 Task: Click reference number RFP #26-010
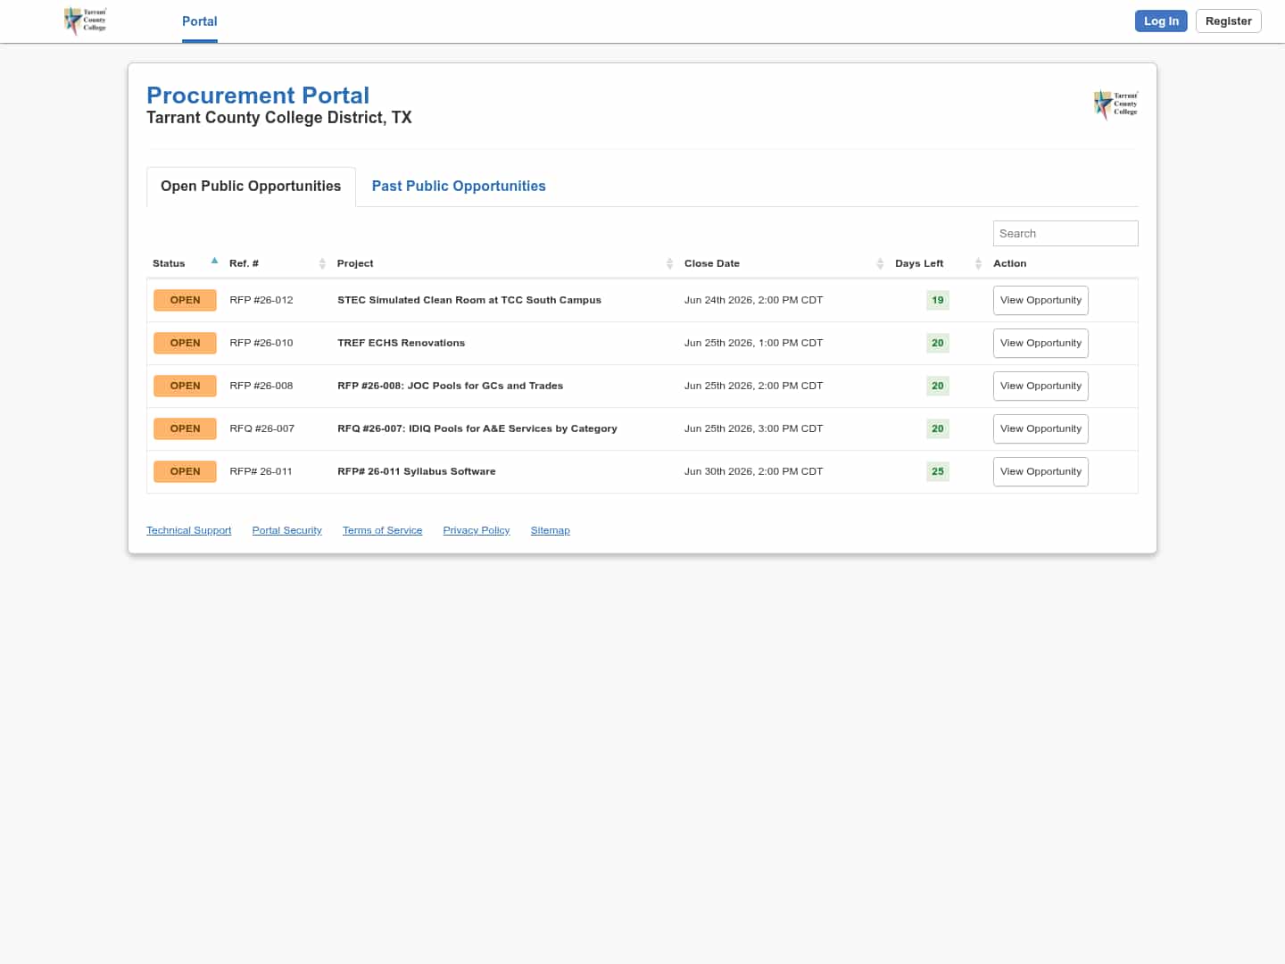261,343
